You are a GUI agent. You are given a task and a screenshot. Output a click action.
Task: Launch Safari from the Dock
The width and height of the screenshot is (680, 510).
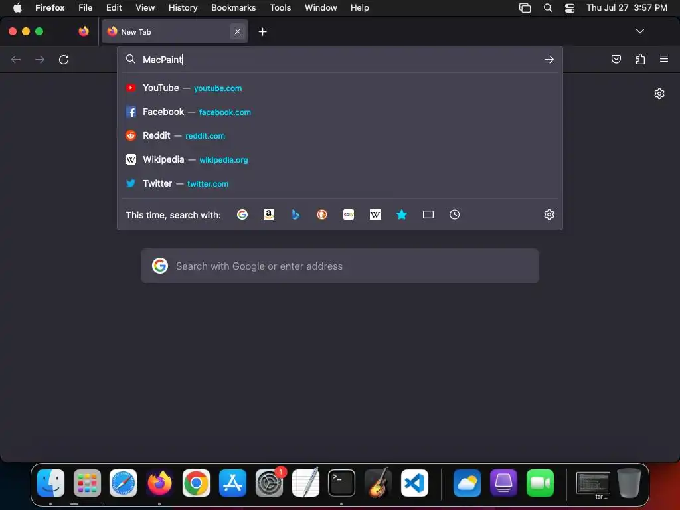(123, 483)
